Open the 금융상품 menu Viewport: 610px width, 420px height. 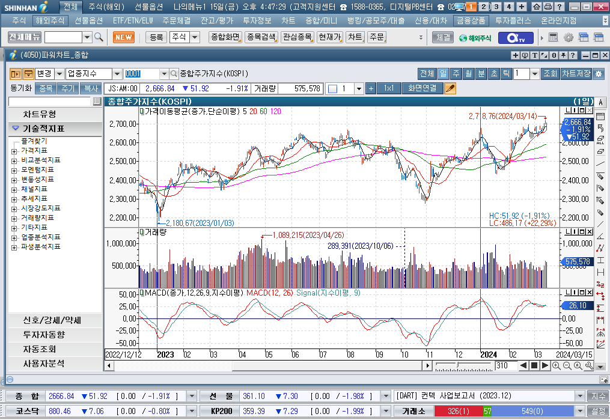tap(471, 20)
